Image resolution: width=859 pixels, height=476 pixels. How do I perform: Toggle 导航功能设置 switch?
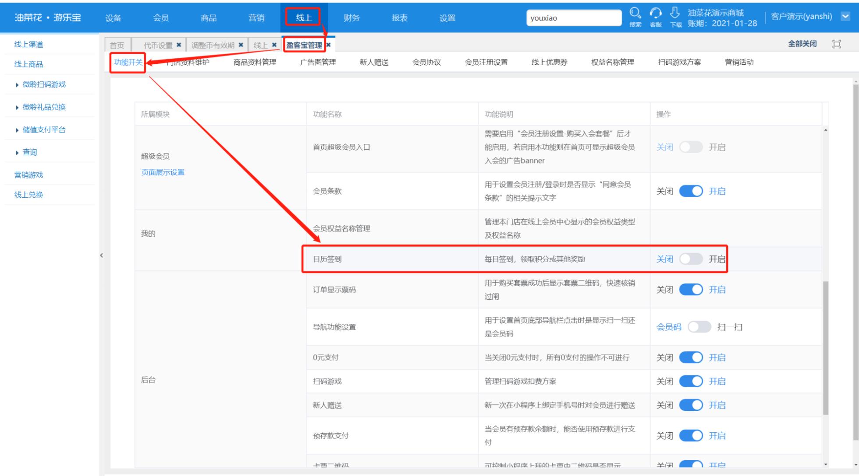[699, 327]
